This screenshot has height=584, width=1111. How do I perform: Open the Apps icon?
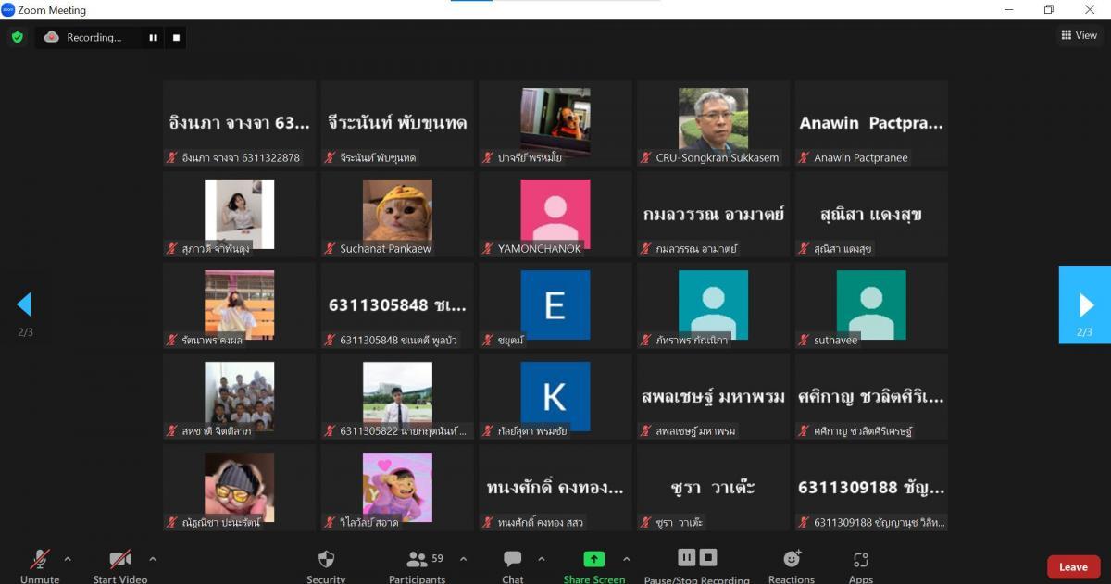pyautogui.click(x=860, y=560)
